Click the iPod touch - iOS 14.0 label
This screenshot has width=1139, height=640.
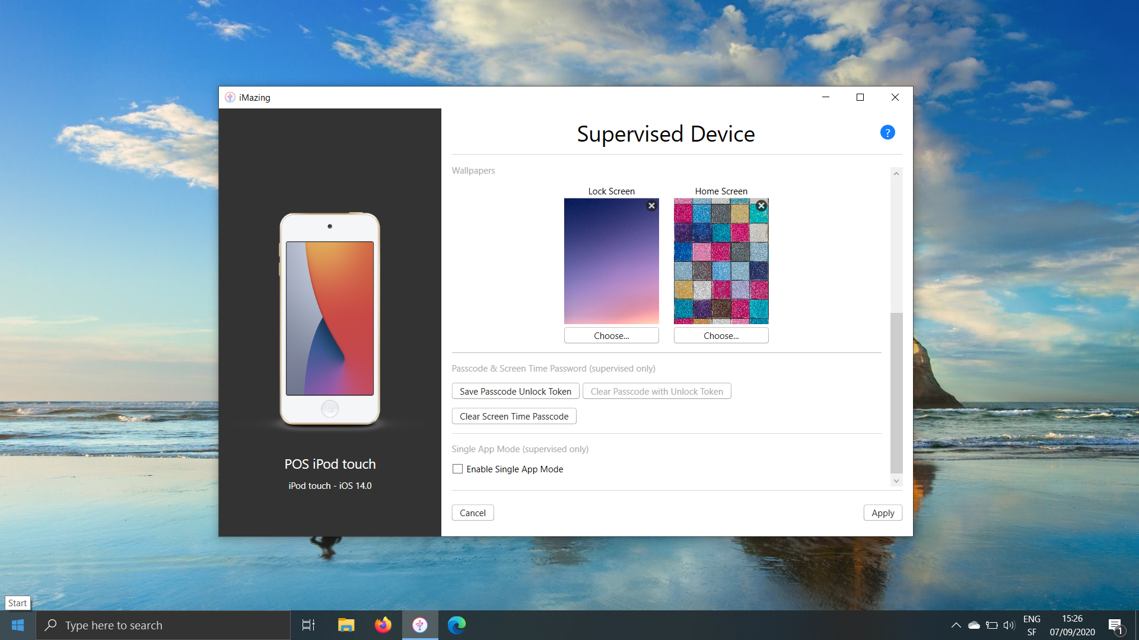(330, 485)
